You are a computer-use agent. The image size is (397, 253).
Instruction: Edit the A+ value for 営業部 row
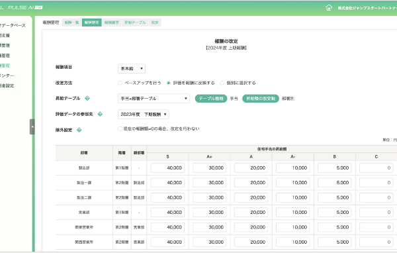pos(209,212)
